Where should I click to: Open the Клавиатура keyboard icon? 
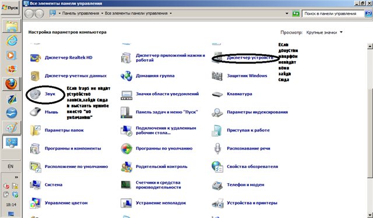(x=217, y=94)
